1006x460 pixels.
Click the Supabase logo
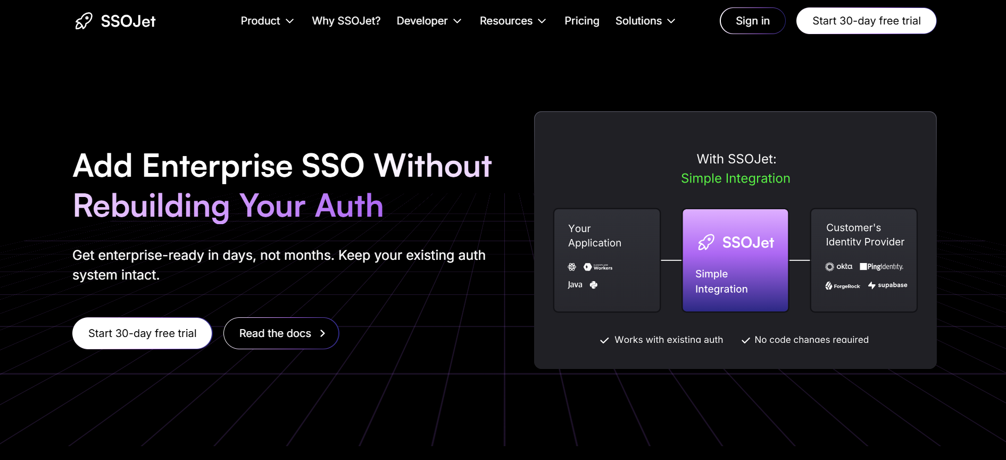(x=887, y=285)
